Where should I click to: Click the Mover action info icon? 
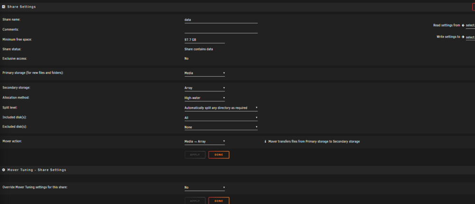tap(266, 141)
